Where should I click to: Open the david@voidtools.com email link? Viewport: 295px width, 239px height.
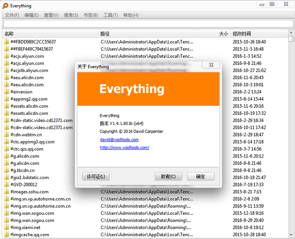119,140
